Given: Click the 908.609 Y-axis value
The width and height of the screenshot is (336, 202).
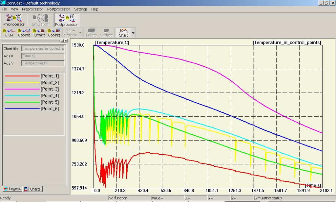Looking at the screenshot, I should click(x=79, y=140).
